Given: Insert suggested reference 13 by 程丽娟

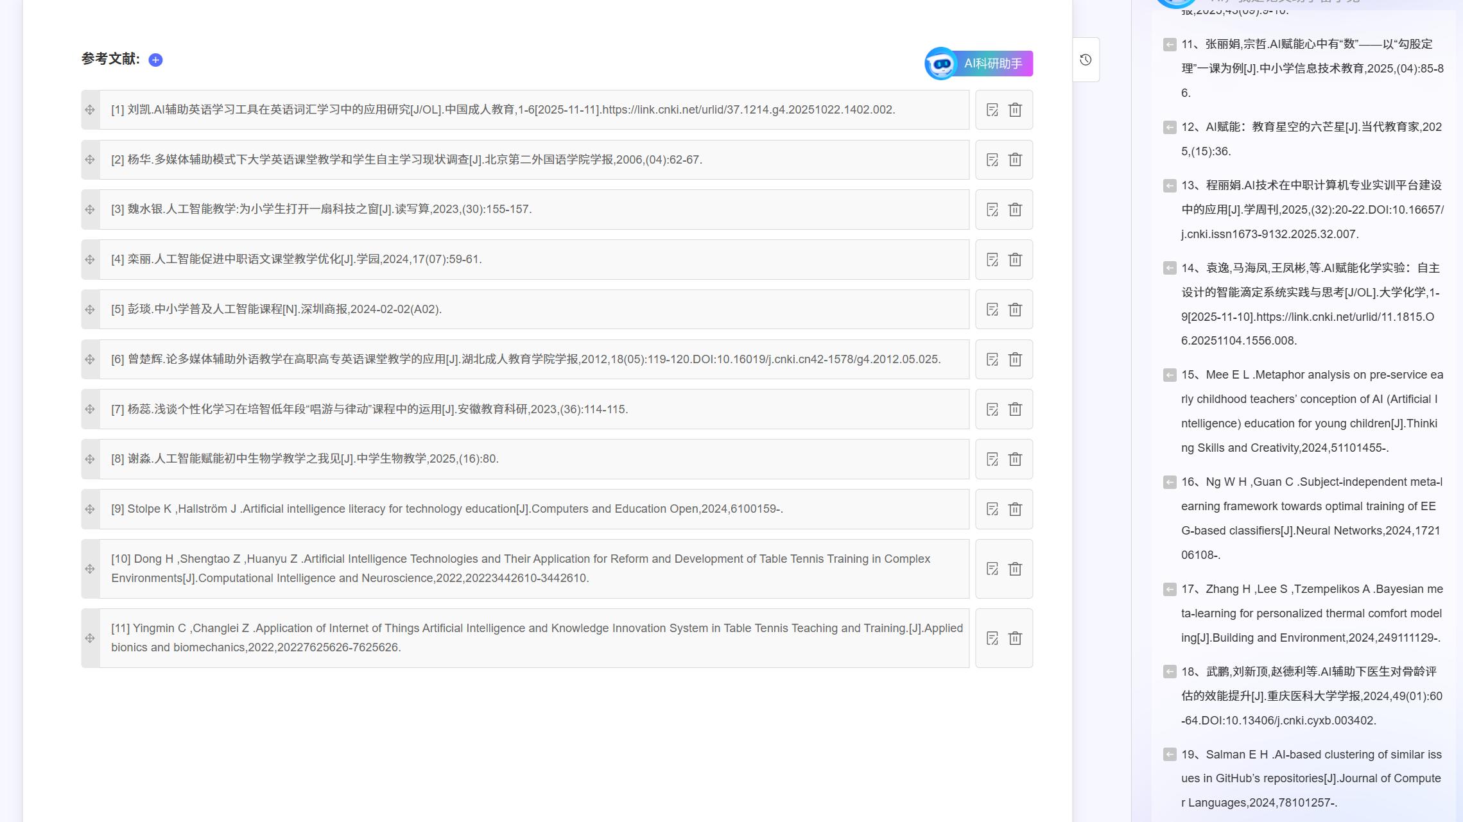Looking at the screenshot, I should point(1170,185).
